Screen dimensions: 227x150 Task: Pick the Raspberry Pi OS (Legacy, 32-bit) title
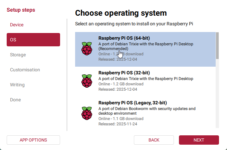point(133,103)
